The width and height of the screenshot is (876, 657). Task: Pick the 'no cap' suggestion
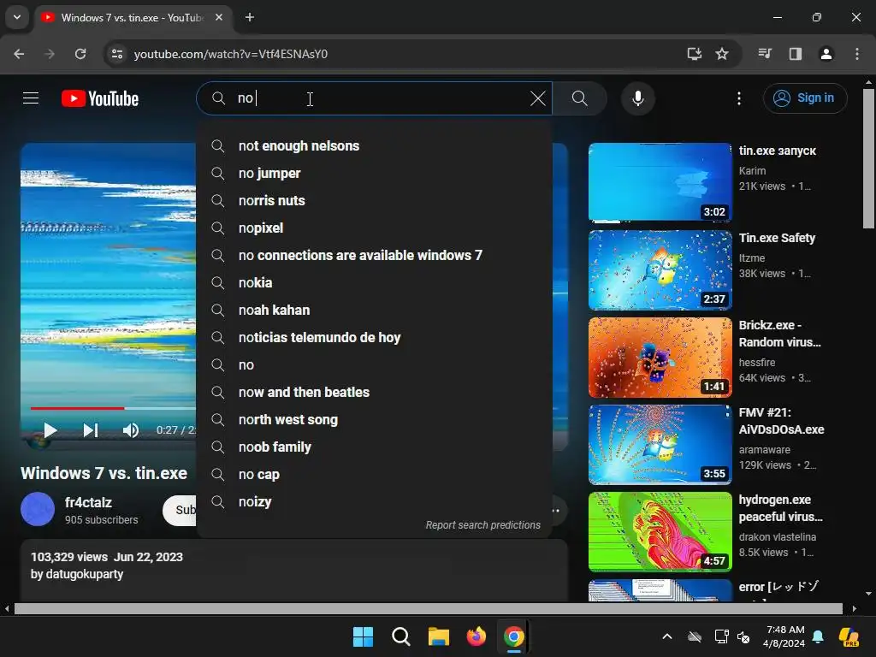tap(374, 474)
